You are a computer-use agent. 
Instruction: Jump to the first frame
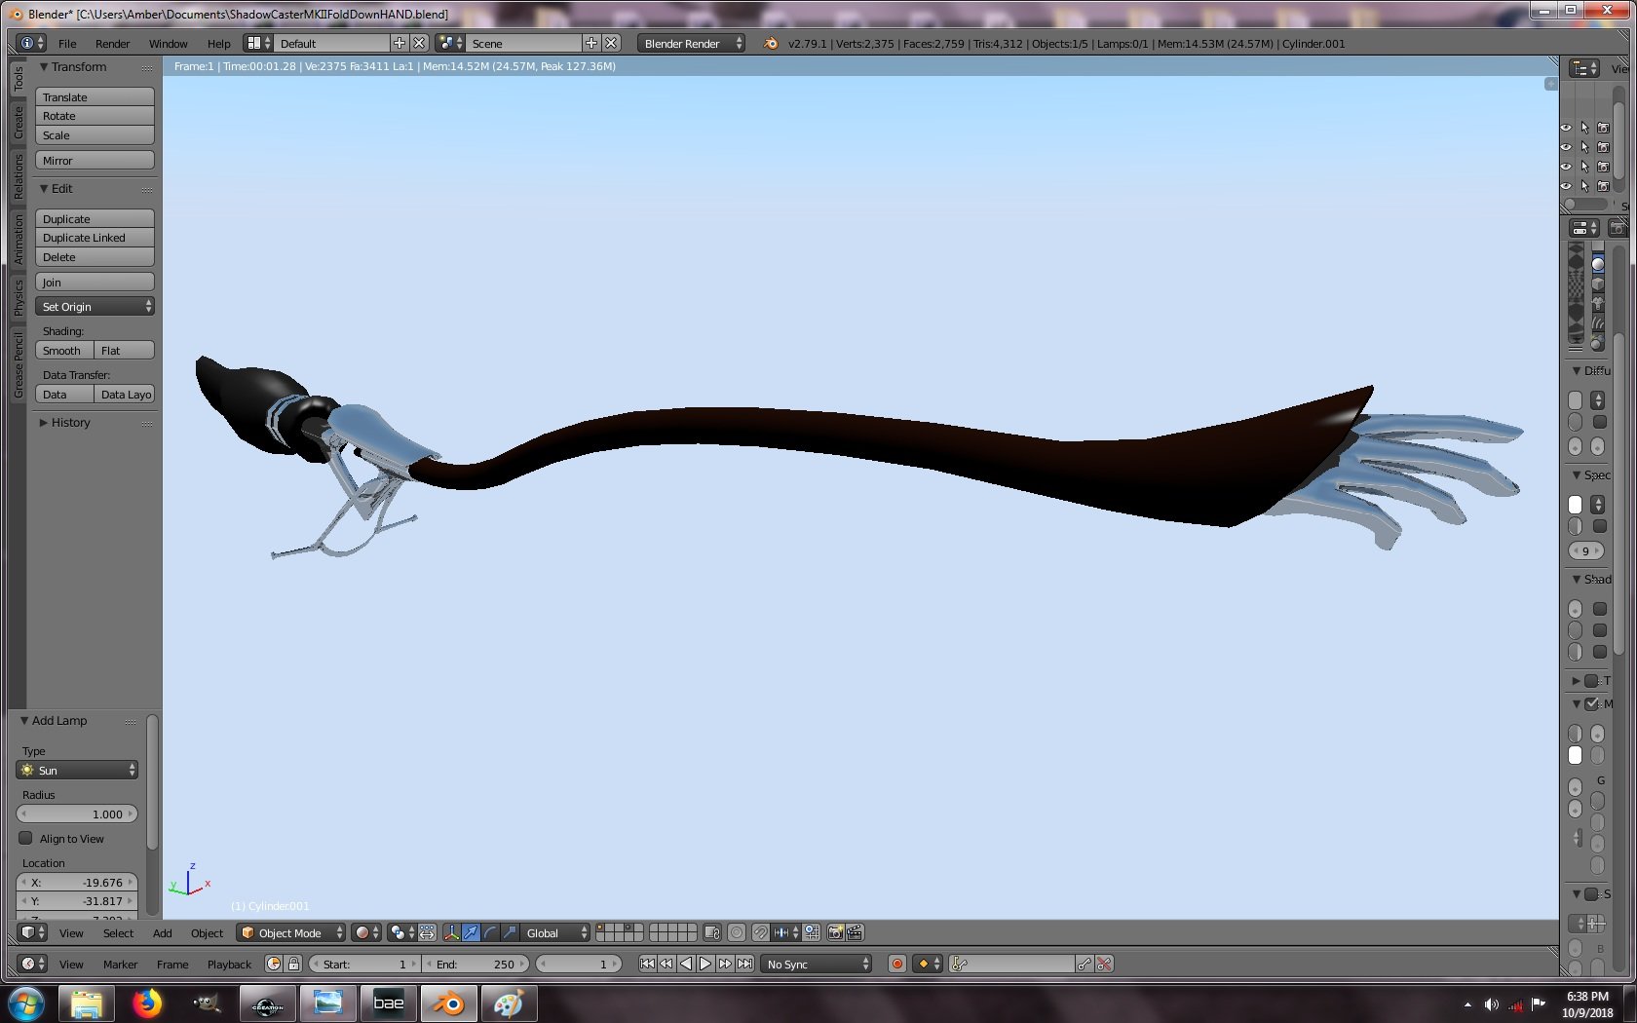pos(647,964)
